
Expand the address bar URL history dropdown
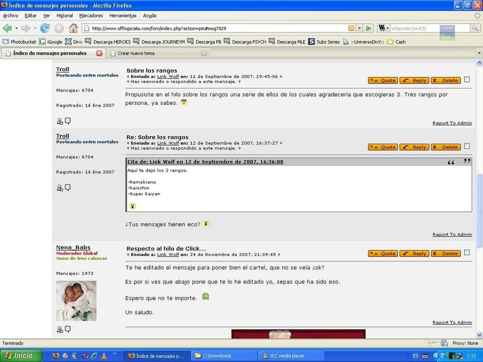(x=359, y=28)
